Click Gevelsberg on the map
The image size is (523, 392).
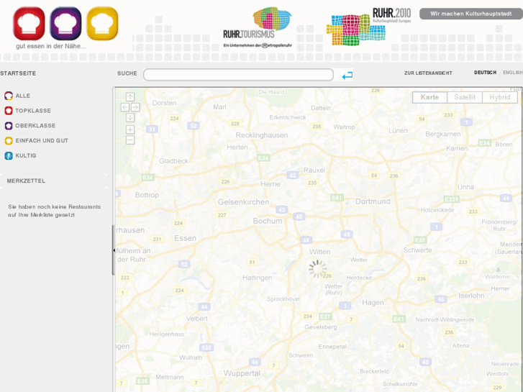pos(321,327)
